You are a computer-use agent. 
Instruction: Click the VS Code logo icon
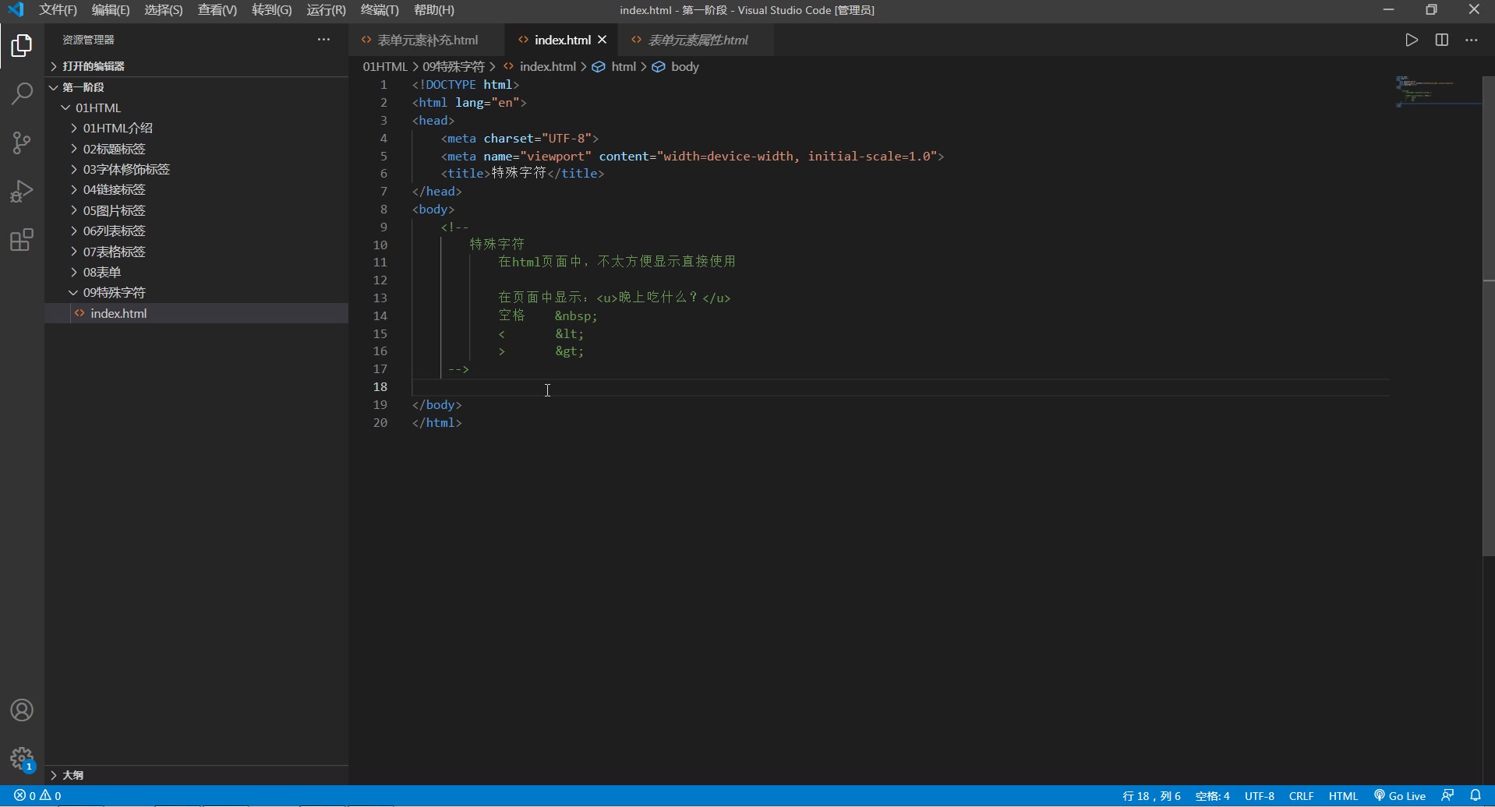[16, 10]
